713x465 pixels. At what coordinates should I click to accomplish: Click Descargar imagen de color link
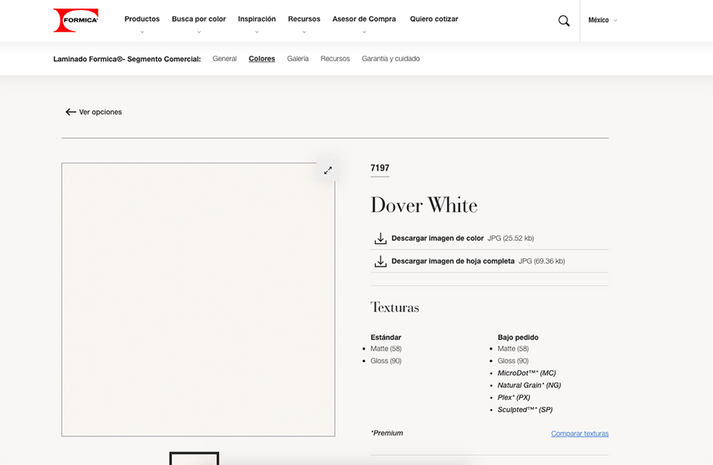point(437,238)
